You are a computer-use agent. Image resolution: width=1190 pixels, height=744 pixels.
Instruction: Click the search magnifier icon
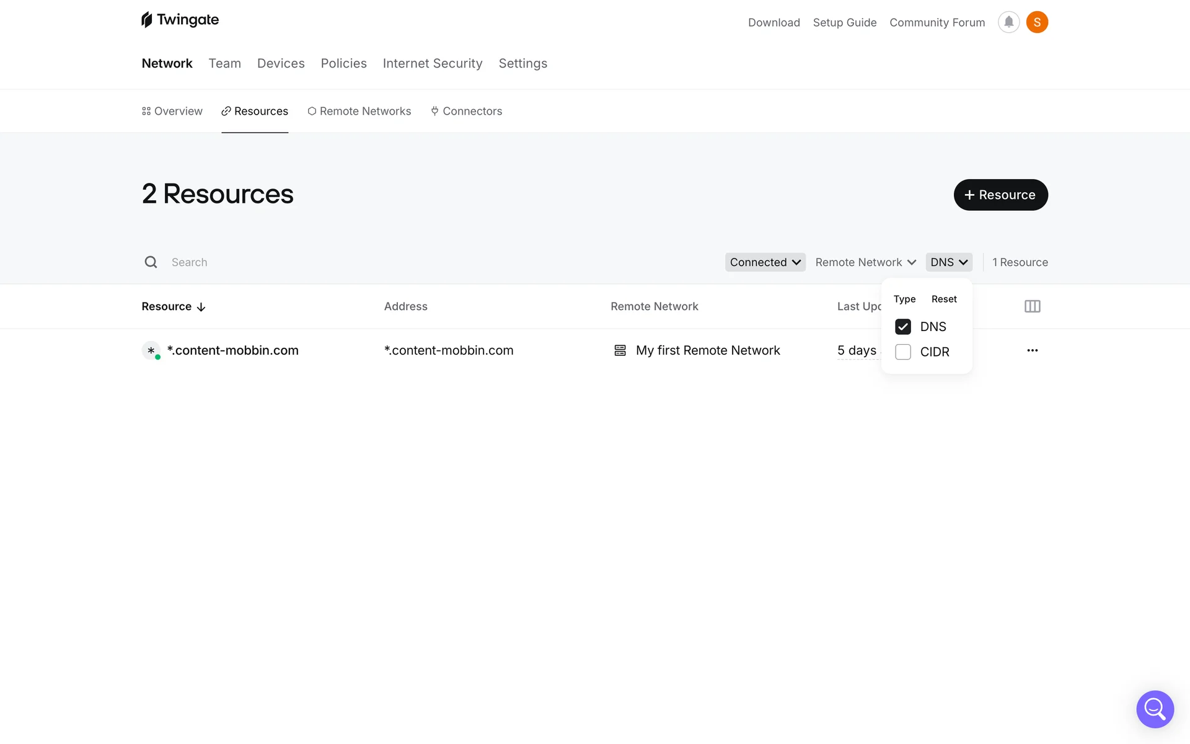click(x=151, y=262)
